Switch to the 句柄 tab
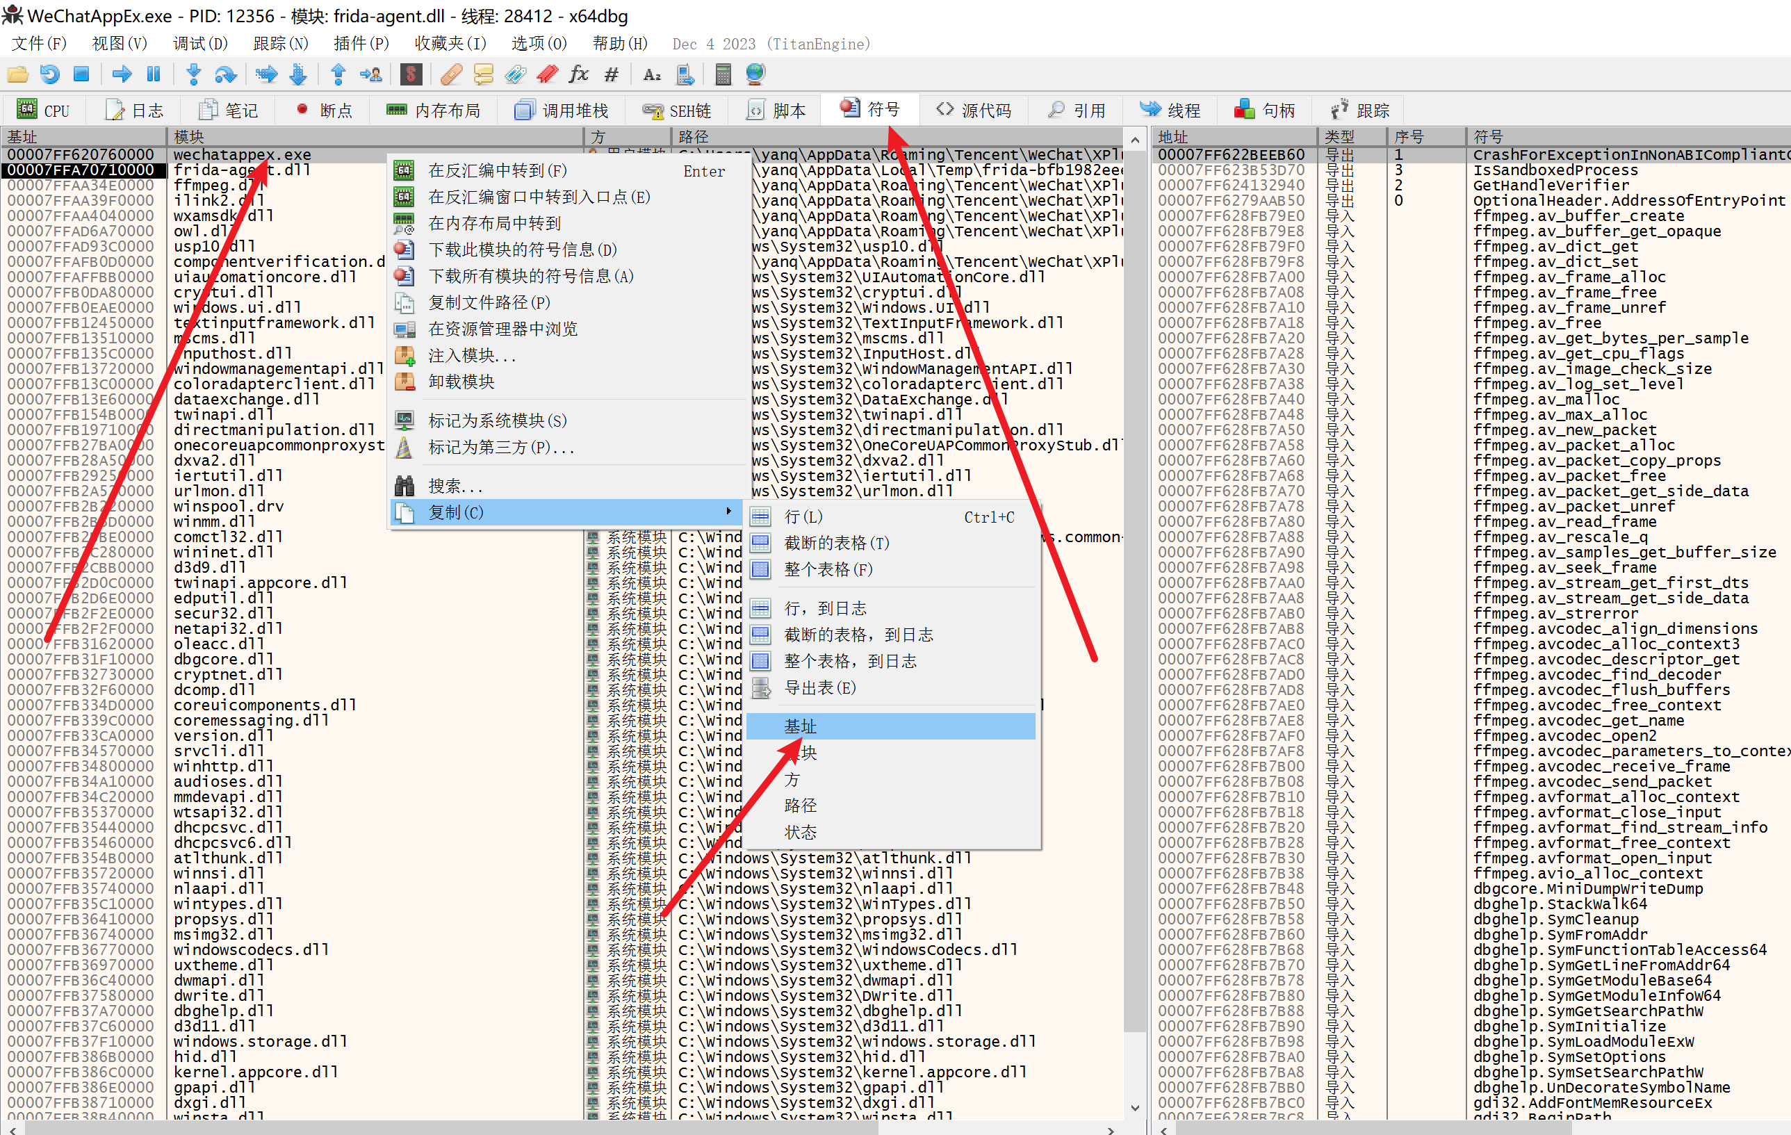Screen dimensions: 1791x1135 point(1265,111)
